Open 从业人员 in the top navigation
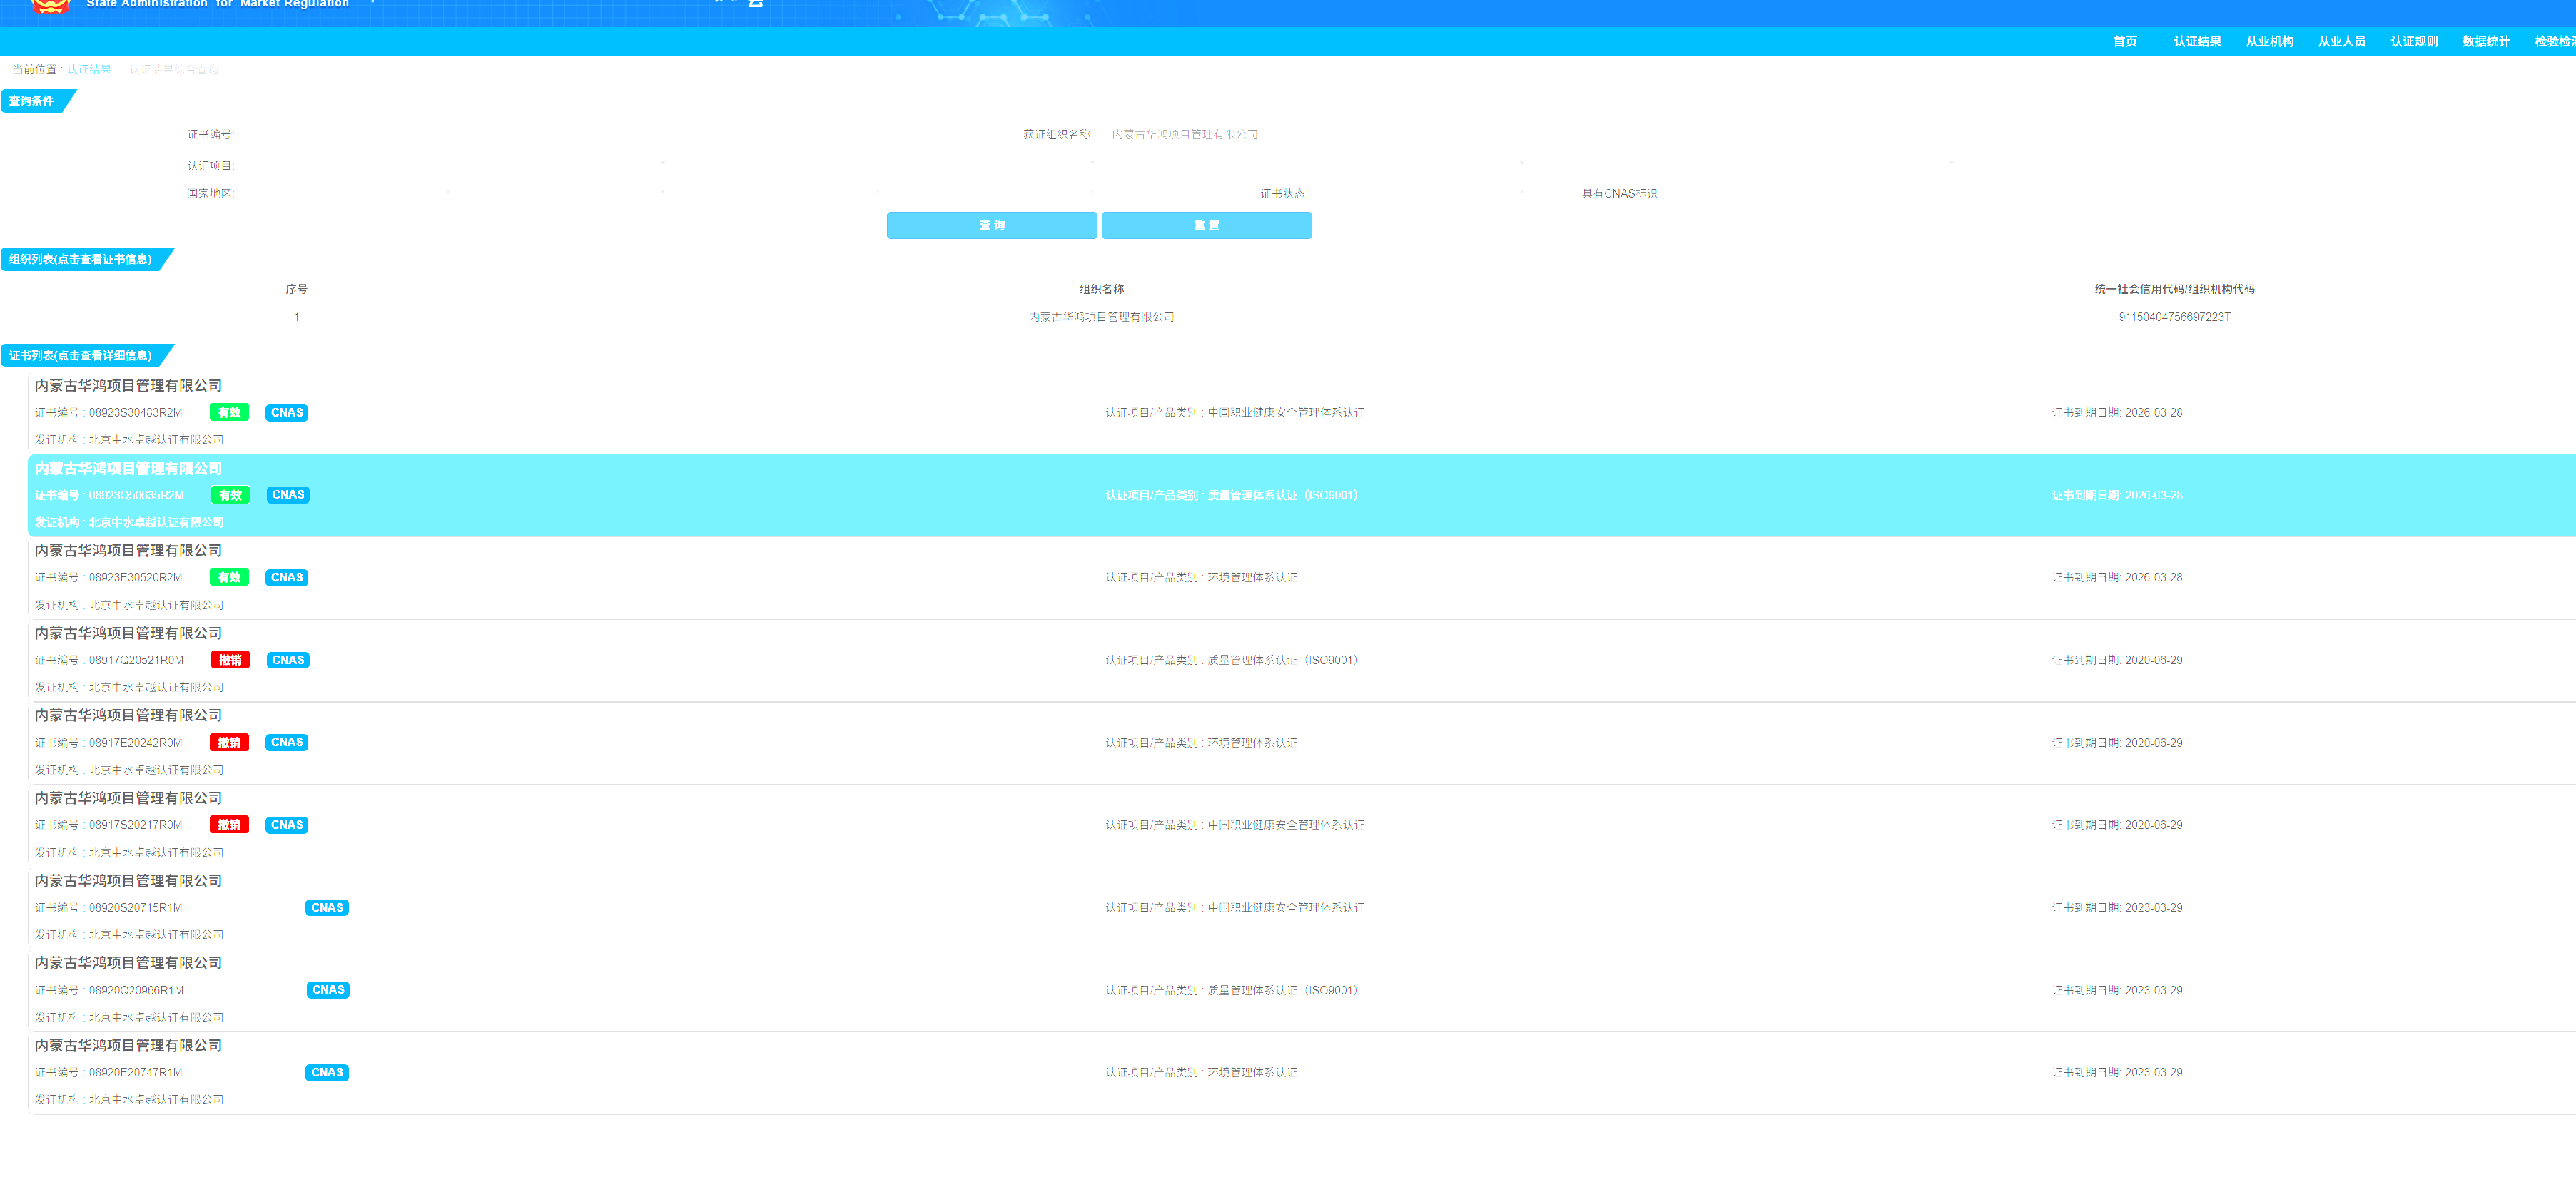 (2341, 41)
